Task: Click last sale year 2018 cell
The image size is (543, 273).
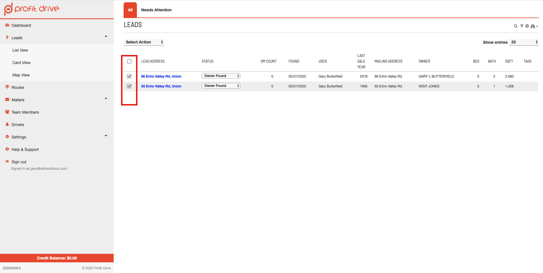Action: (x=363, y=76)
